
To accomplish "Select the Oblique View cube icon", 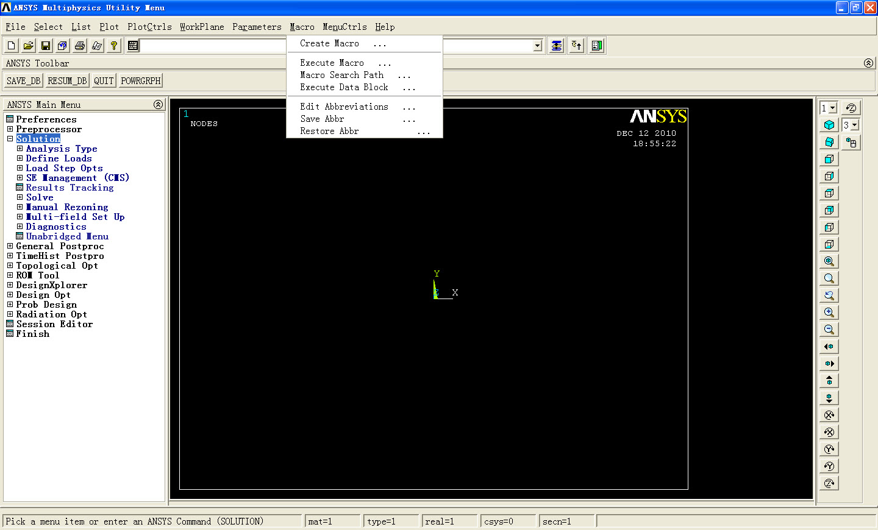I will [829, 142].
